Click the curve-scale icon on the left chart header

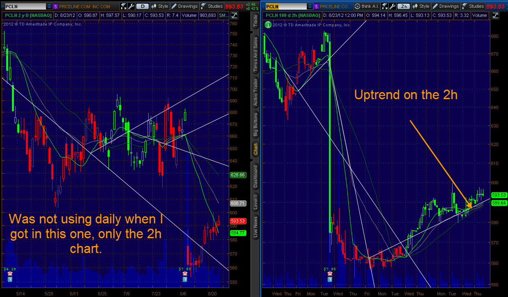(x=235, y=15)
